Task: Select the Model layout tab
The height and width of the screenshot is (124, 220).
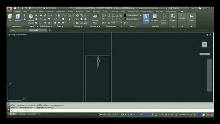Action: point(12,114)
